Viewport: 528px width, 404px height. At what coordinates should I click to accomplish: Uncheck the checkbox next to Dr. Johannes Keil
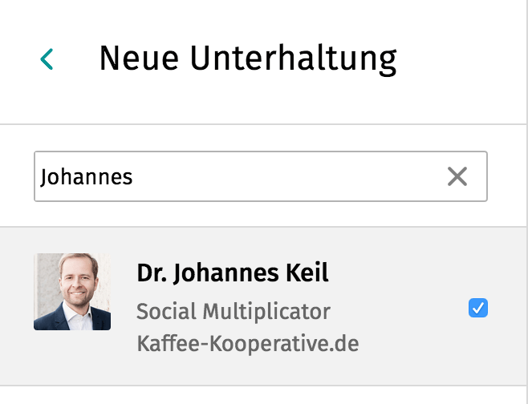pos(477,308)
